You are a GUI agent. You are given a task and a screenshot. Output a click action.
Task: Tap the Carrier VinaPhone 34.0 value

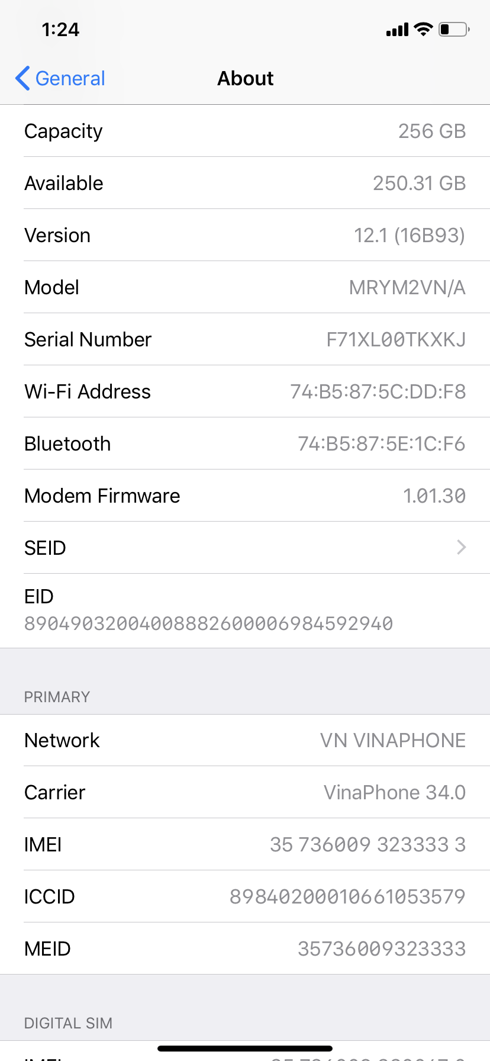click(x=395, y=792)
